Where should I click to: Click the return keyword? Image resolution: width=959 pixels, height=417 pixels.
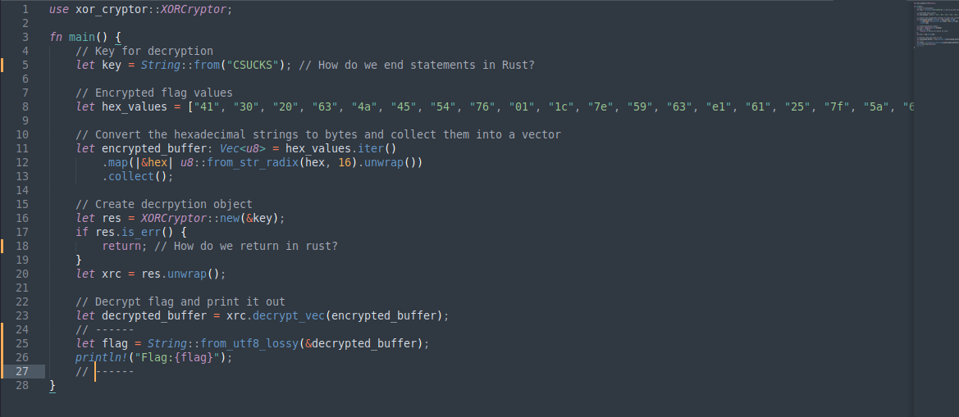(x=121, y=246)
